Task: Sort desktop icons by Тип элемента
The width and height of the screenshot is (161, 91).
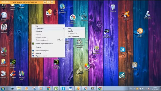Action: coord(75,34)
